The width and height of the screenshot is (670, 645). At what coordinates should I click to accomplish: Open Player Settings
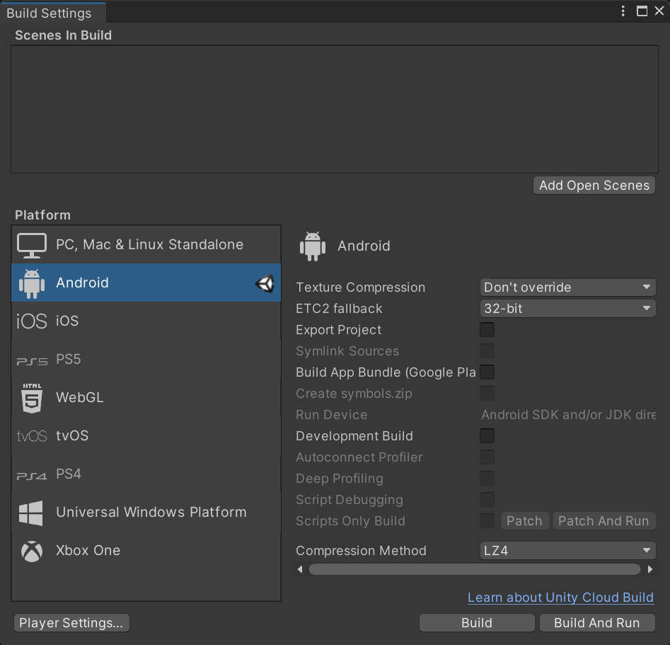[x=71, y=623]
